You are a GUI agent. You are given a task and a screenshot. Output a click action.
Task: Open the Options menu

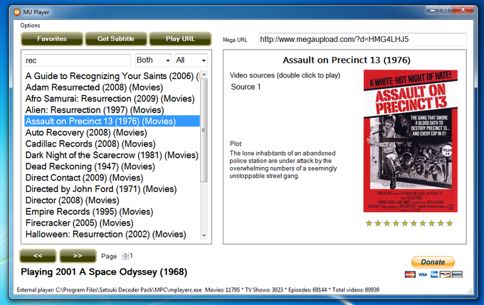pos(30,26)
